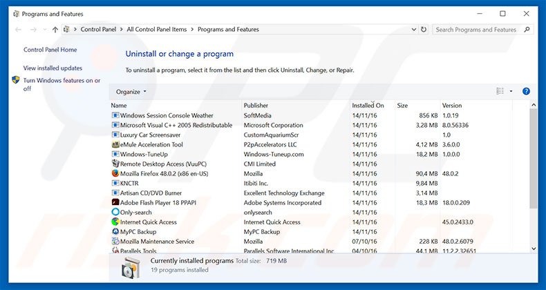Click the Excellent Technology Exchange publisher cell

(x=284, y=193)
